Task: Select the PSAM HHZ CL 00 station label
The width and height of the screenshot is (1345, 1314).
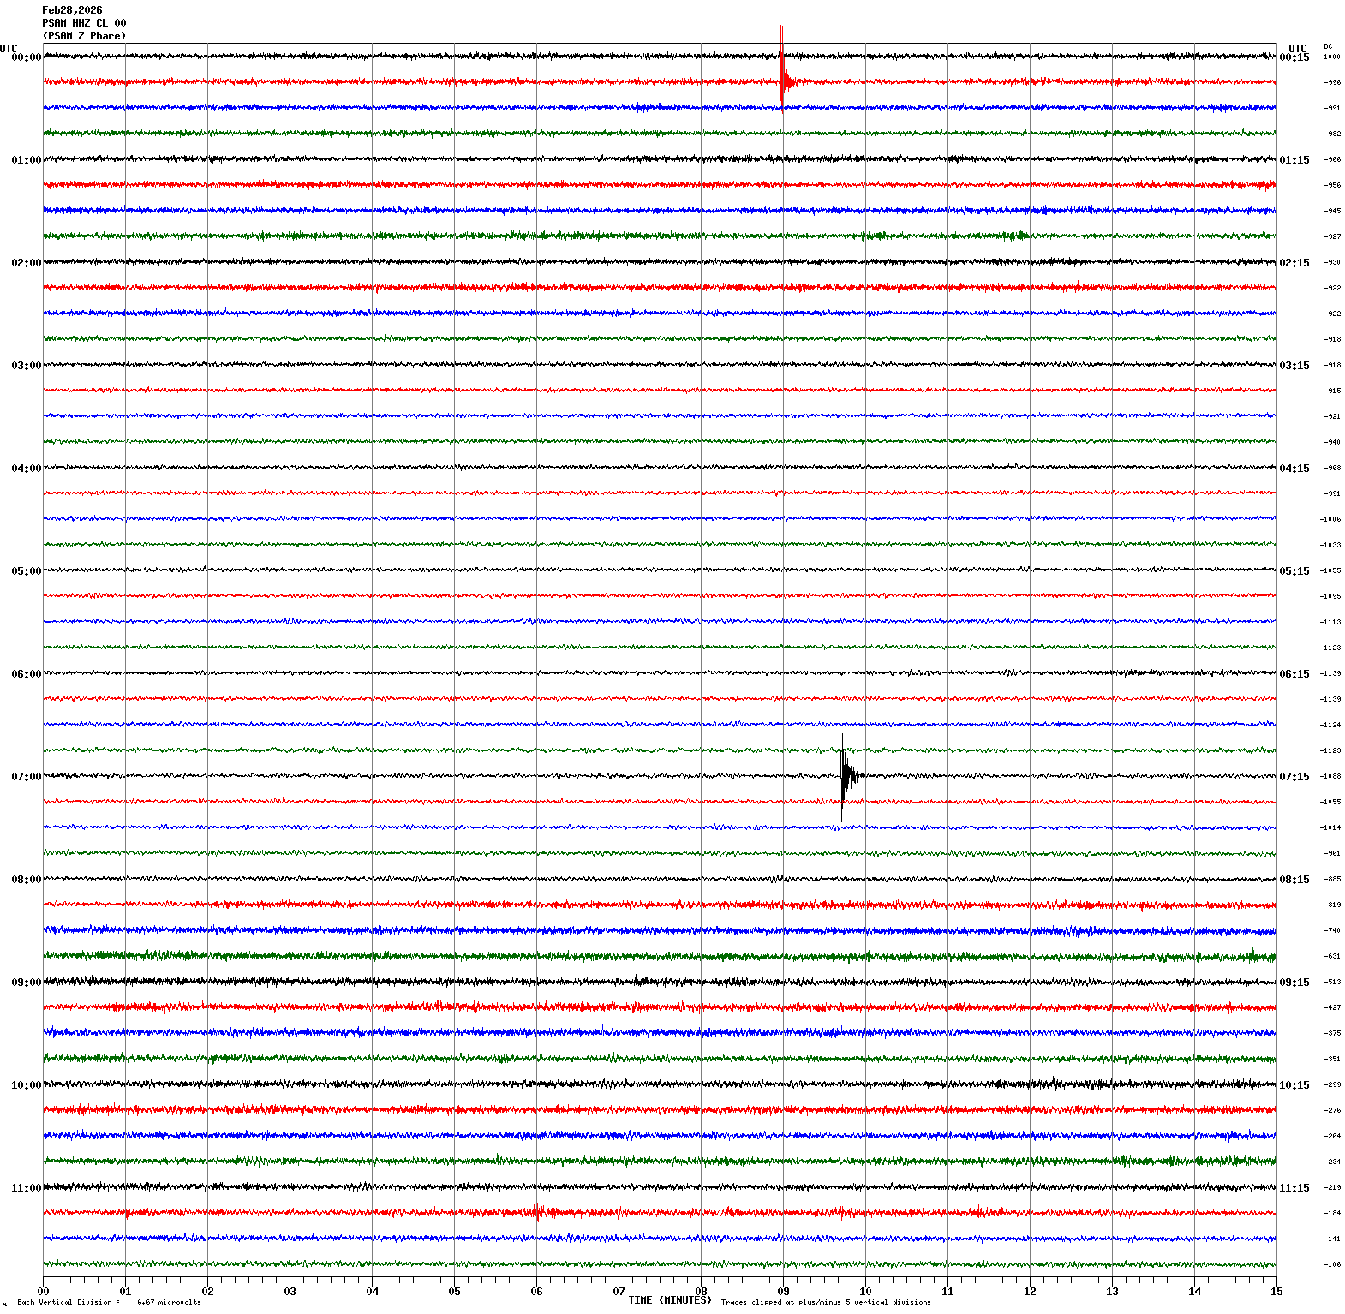Action: 84,23
